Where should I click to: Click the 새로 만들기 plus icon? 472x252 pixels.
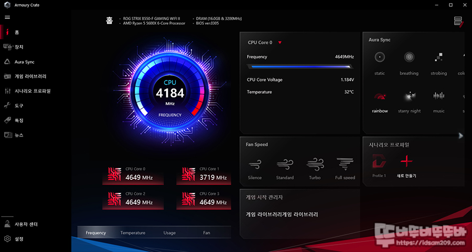click(x=406, y=162)
